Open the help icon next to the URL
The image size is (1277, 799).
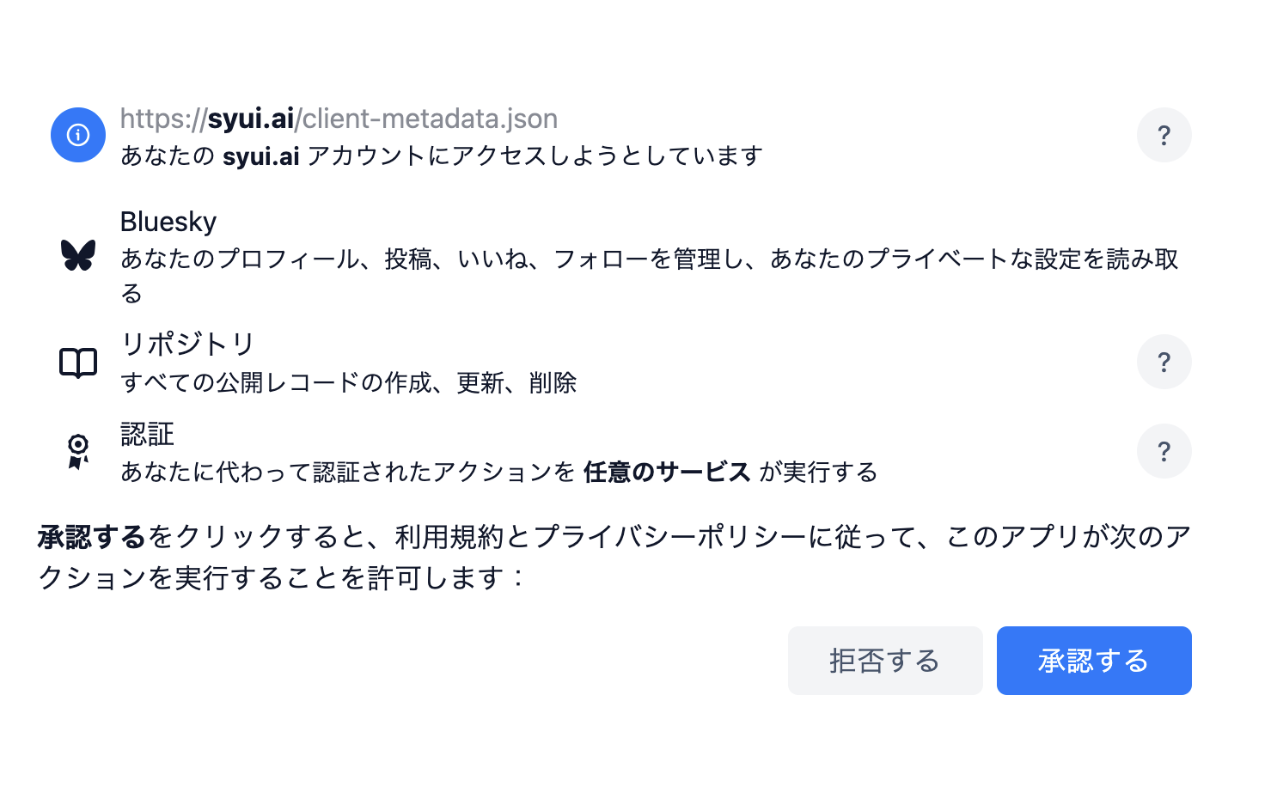pyautogui.click(x=1164, y=135)
